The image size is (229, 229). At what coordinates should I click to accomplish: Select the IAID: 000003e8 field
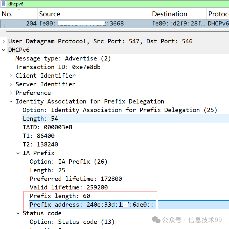pyautogui.click(x=47, y=127)
